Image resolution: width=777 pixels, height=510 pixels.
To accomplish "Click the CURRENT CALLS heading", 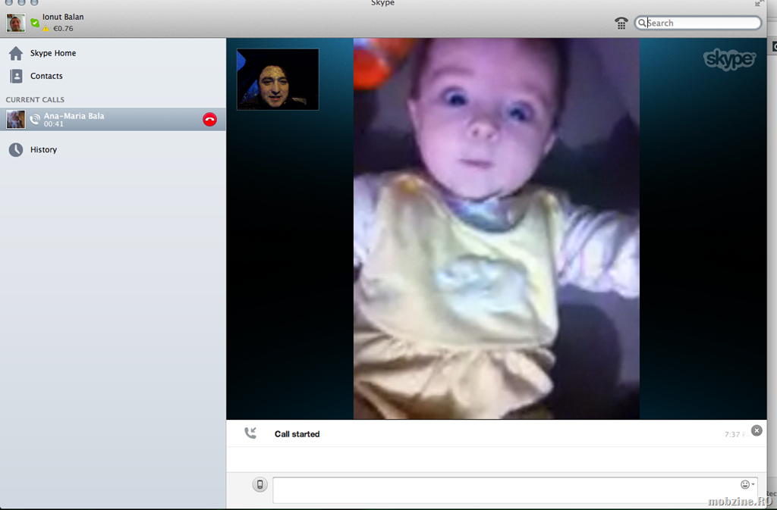I will (35, 99).
